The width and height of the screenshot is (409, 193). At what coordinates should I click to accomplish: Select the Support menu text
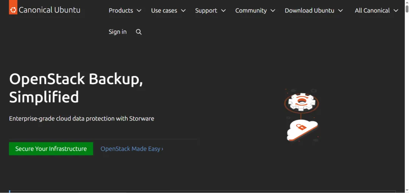click(x=206, y=11)
